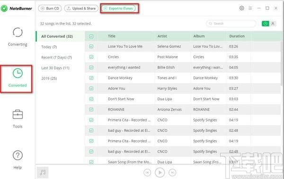Uncheck the Adore You checkbox
The width and height of the screenshot is (284, 179).
[x=91, y=88]
